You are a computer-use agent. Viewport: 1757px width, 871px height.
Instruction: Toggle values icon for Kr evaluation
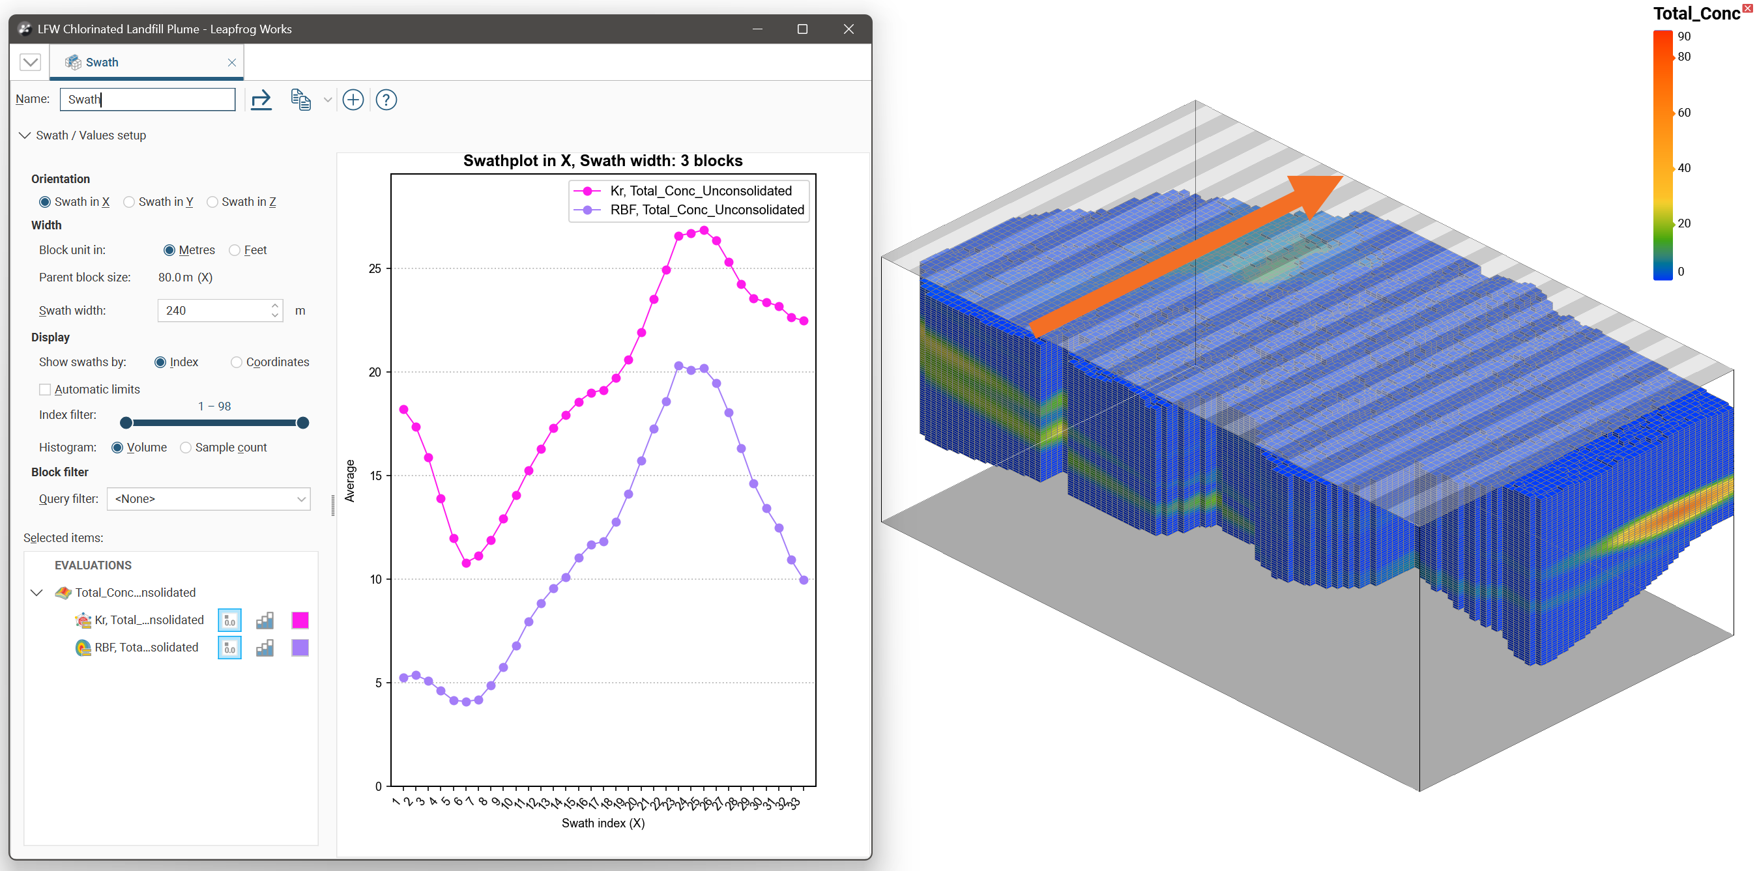(x=230, y=620)
